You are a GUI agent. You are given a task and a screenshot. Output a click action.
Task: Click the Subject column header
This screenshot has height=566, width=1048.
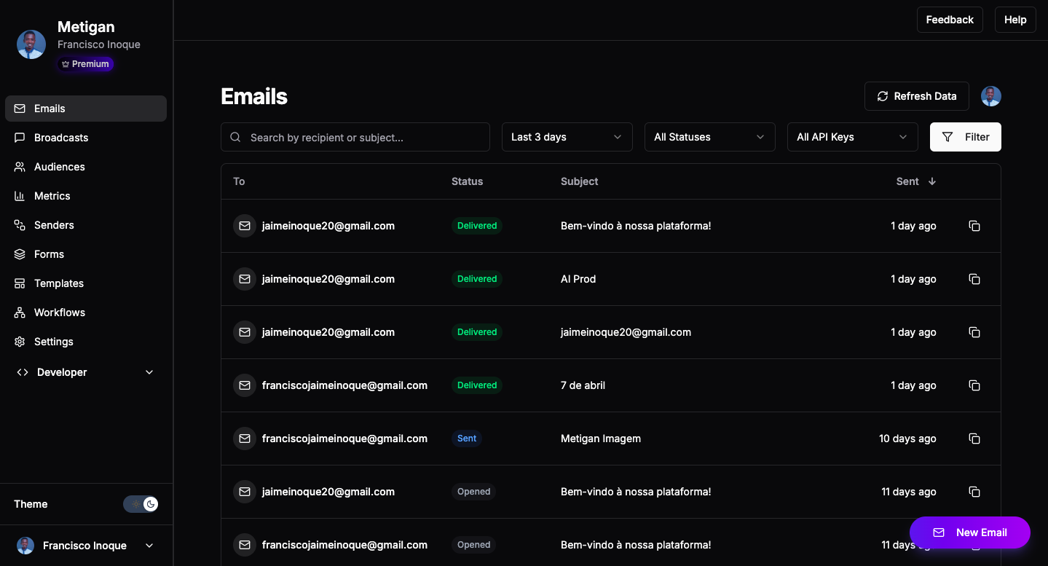pyautogui.click(x=580, y=181)
